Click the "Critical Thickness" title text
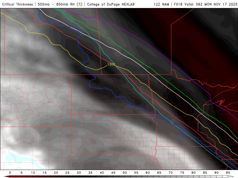This screenshot has width=238, height=178. click(18, 4)
